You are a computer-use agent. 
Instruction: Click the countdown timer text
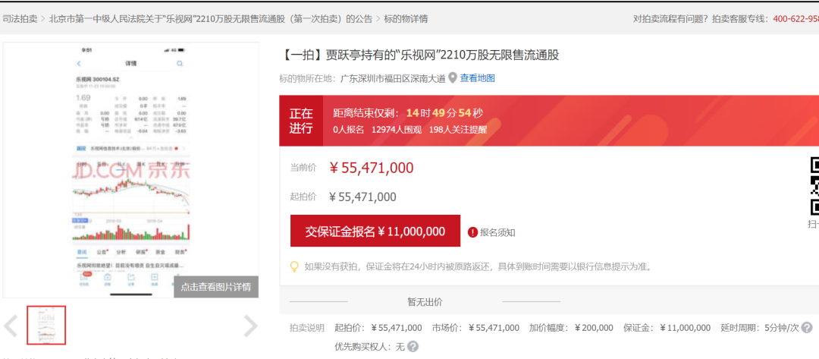tap(409, 113)
